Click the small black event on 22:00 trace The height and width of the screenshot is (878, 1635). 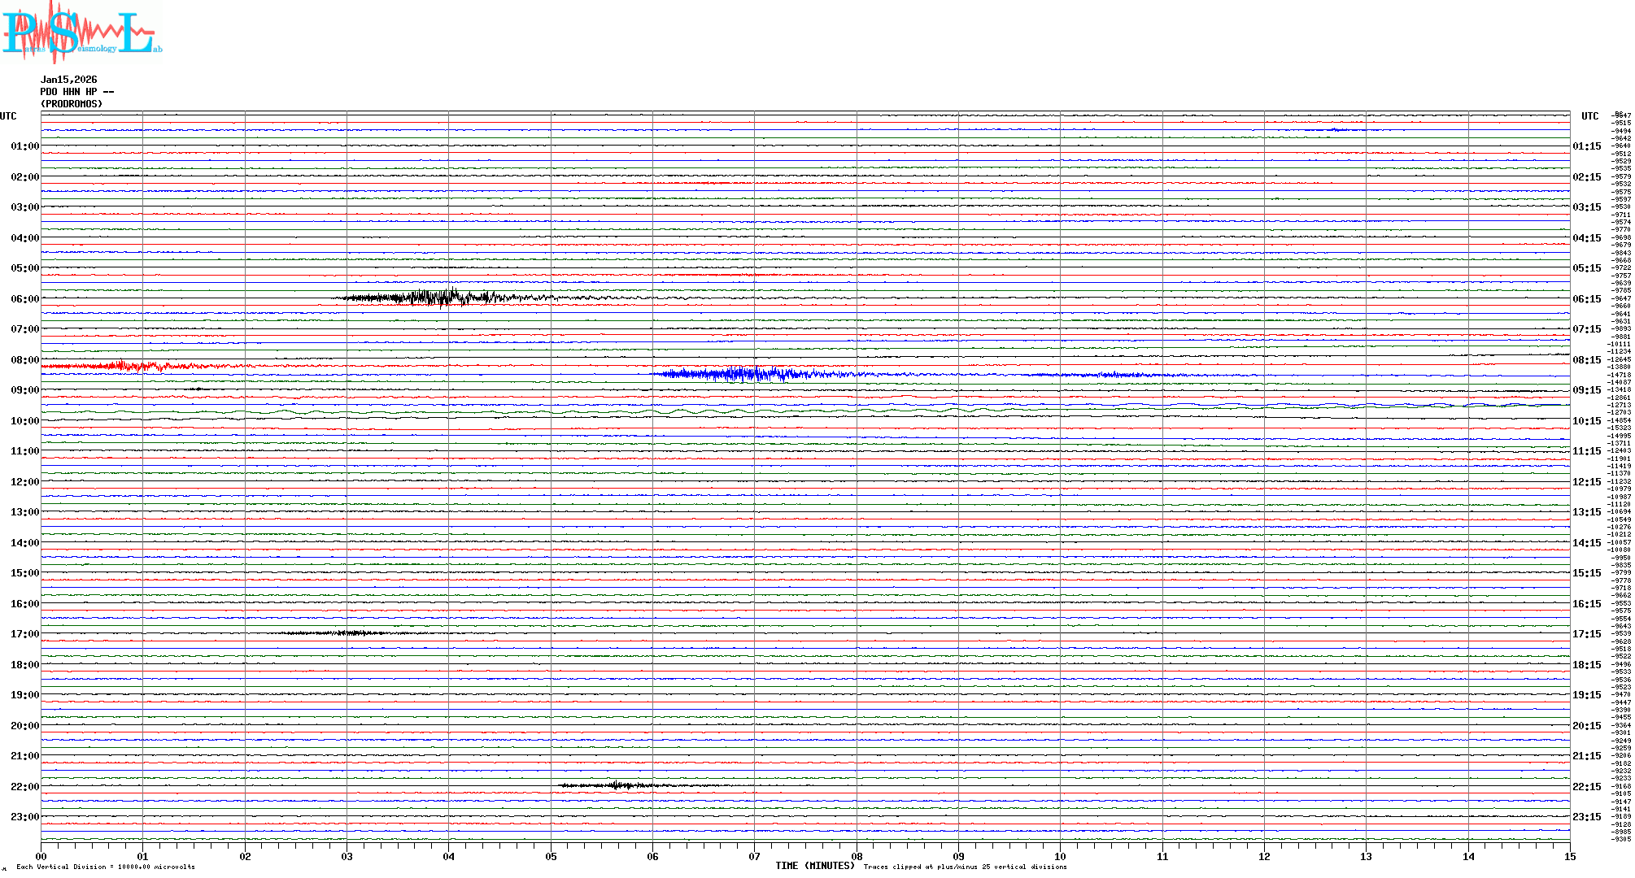(x=617, y=785)
